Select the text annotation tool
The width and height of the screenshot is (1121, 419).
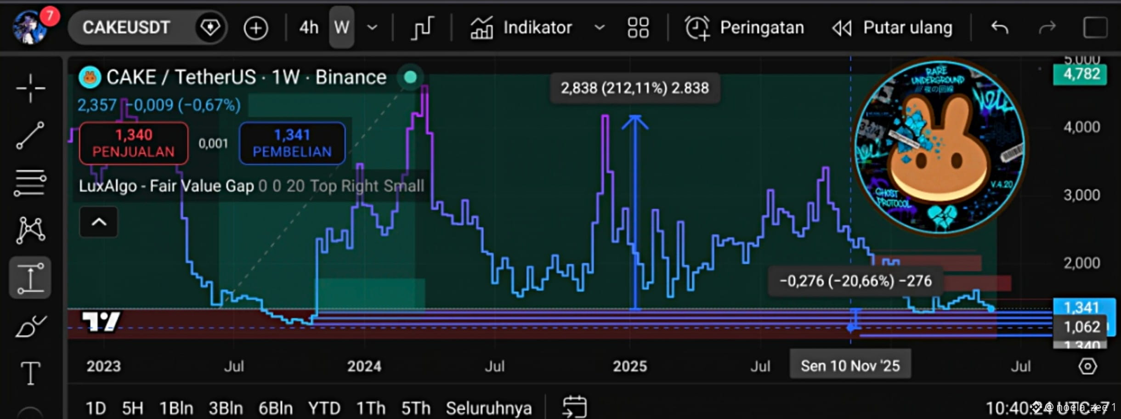(30, 373)
